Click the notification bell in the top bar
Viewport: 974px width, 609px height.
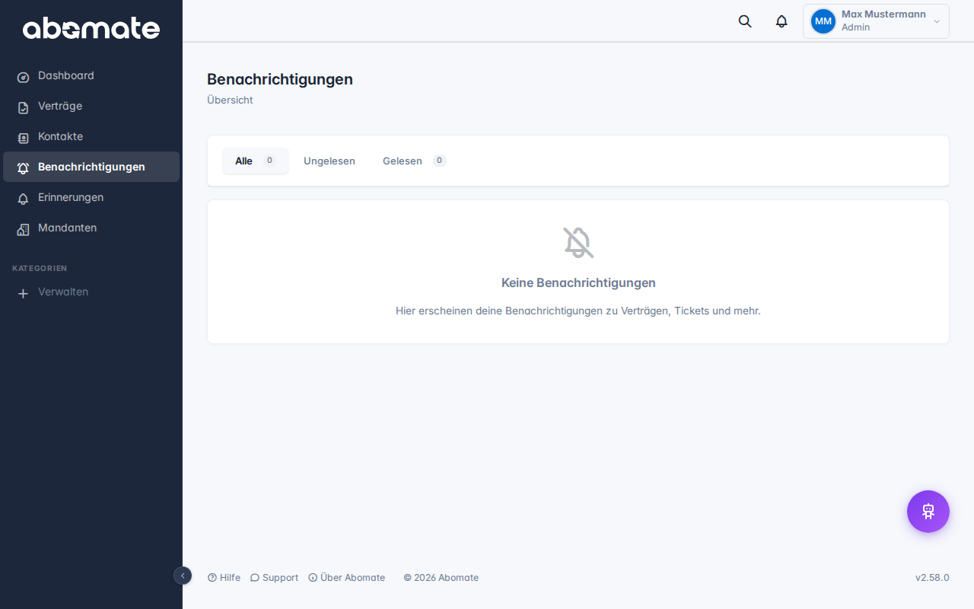point(781,21)
